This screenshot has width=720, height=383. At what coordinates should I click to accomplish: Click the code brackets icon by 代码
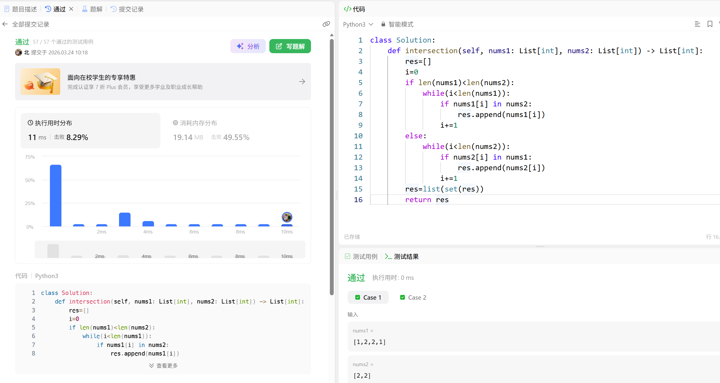click(347, 9)
